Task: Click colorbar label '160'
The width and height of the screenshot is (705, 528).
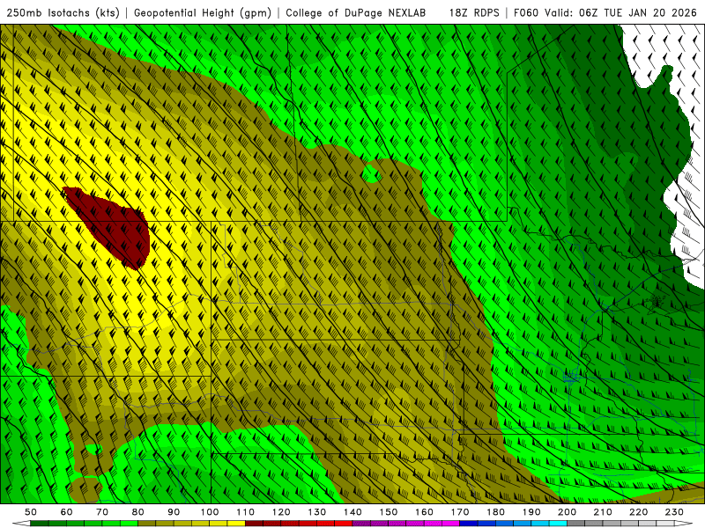Action: tap(424, 512)
